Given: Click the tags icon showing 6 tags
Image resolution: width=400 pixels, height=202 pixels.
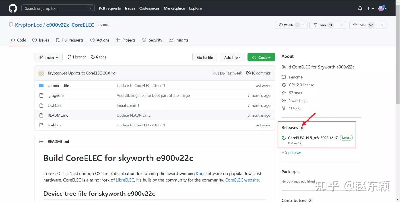Looking at the screenshot, I should click(93, 57).
